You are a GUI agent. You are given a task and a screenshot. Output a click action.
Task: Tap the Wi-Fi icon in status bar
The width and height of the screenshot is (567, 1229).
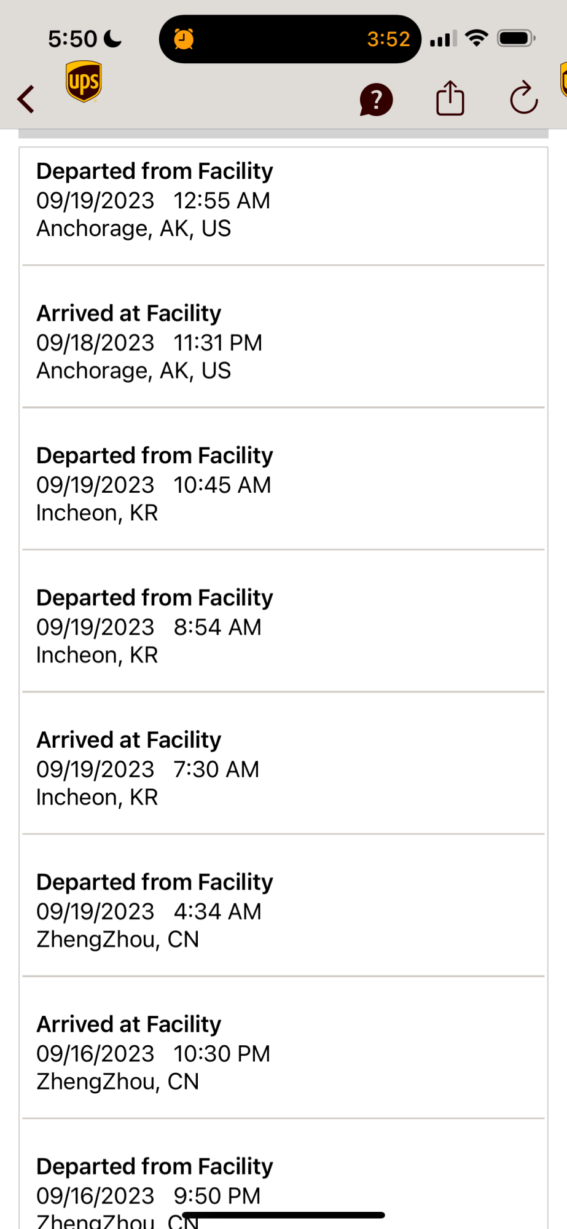coord(477,38)
